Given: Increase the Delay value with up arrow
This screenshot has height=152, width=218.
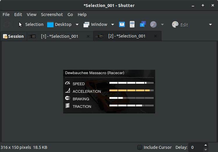Looking at the screenshot, I should pyautogui.click(x=206, y=145).
